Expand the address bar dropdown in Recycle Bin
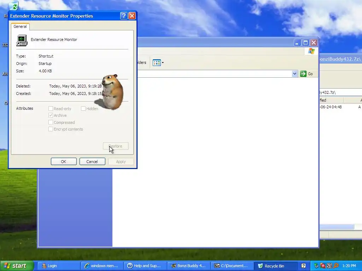The image size is (362, 271). (294, 74)
